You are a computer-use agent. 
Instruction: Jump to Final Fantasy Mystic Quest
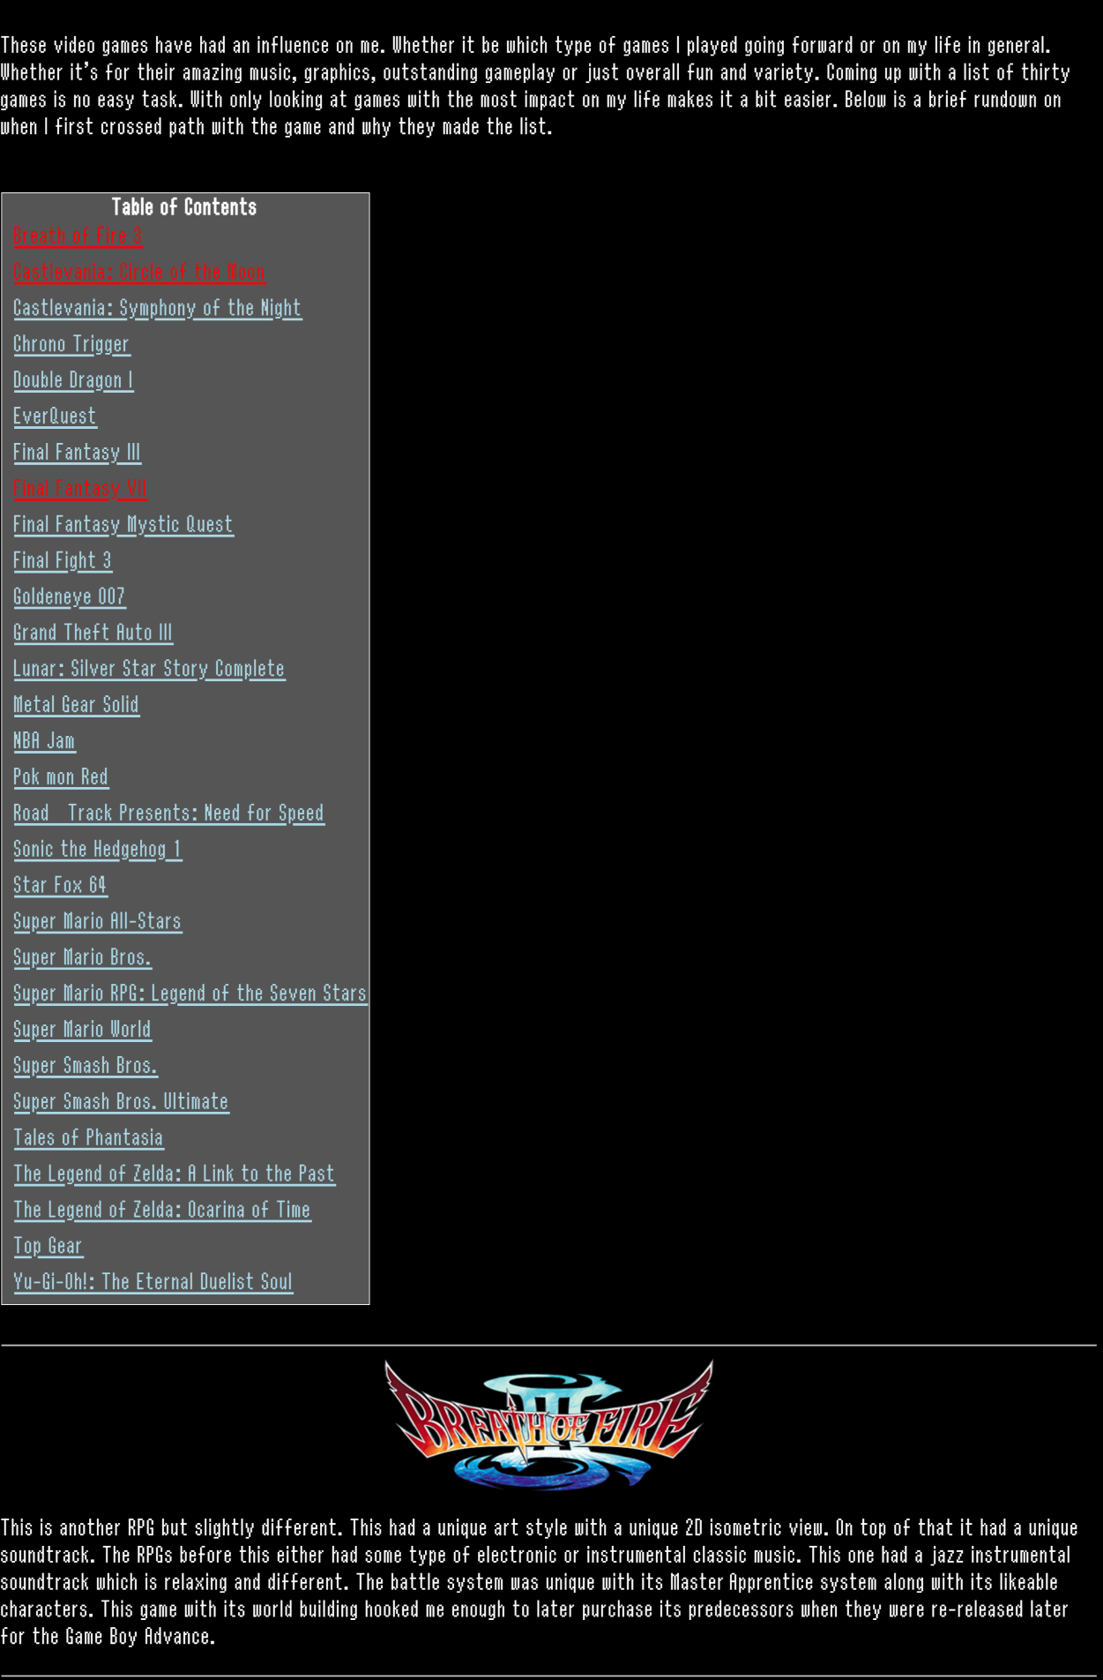(x=123, y=525)
